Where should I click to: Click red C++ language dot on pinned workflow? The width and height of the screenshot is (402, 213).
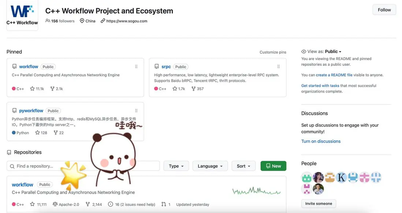click(14, 89)
